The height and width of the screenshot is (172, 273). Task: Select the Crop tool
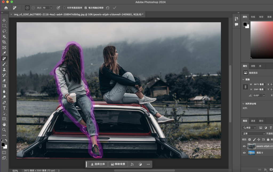tap(4, 42)
